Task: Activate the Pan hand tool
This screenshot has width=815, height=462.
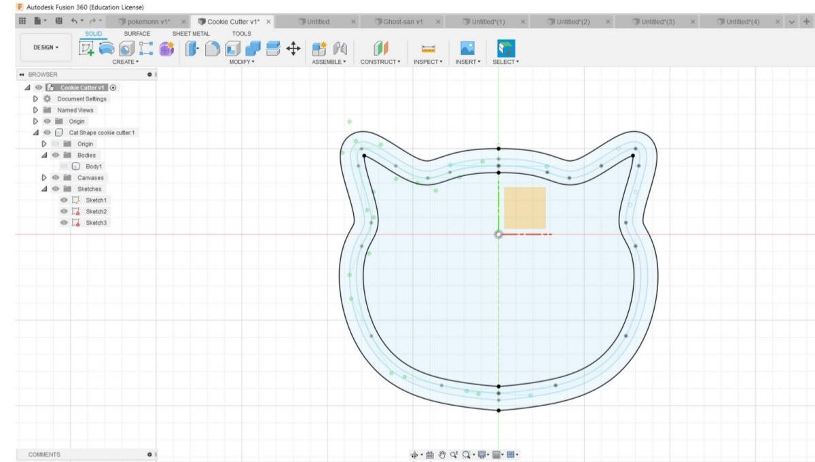Action: click(x=441, y=455)
